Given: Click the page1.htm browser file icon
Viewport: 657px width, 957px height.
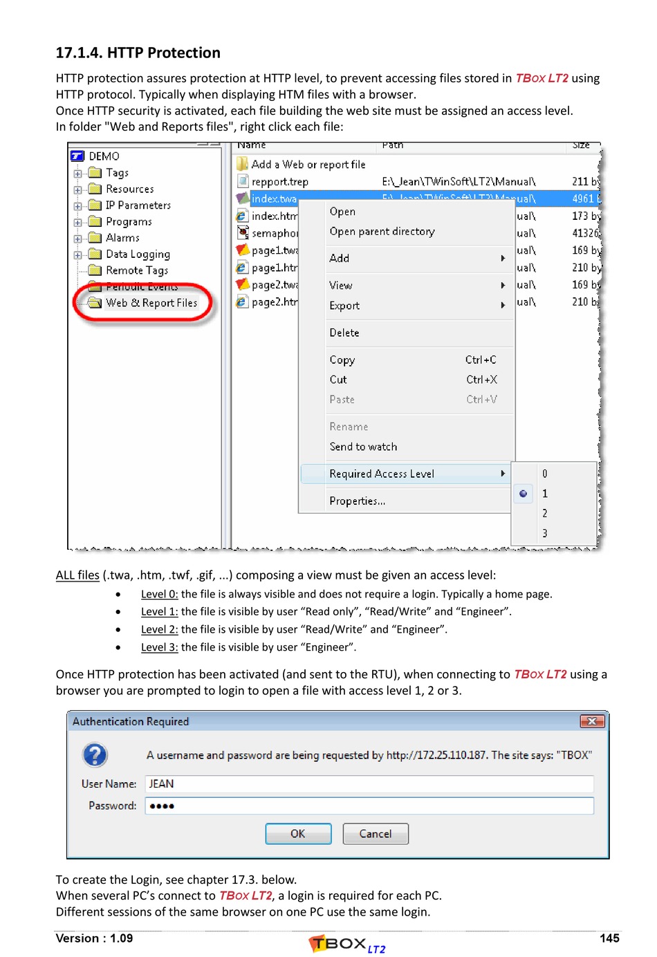Looking at the screenshot, I should point(242,267).
